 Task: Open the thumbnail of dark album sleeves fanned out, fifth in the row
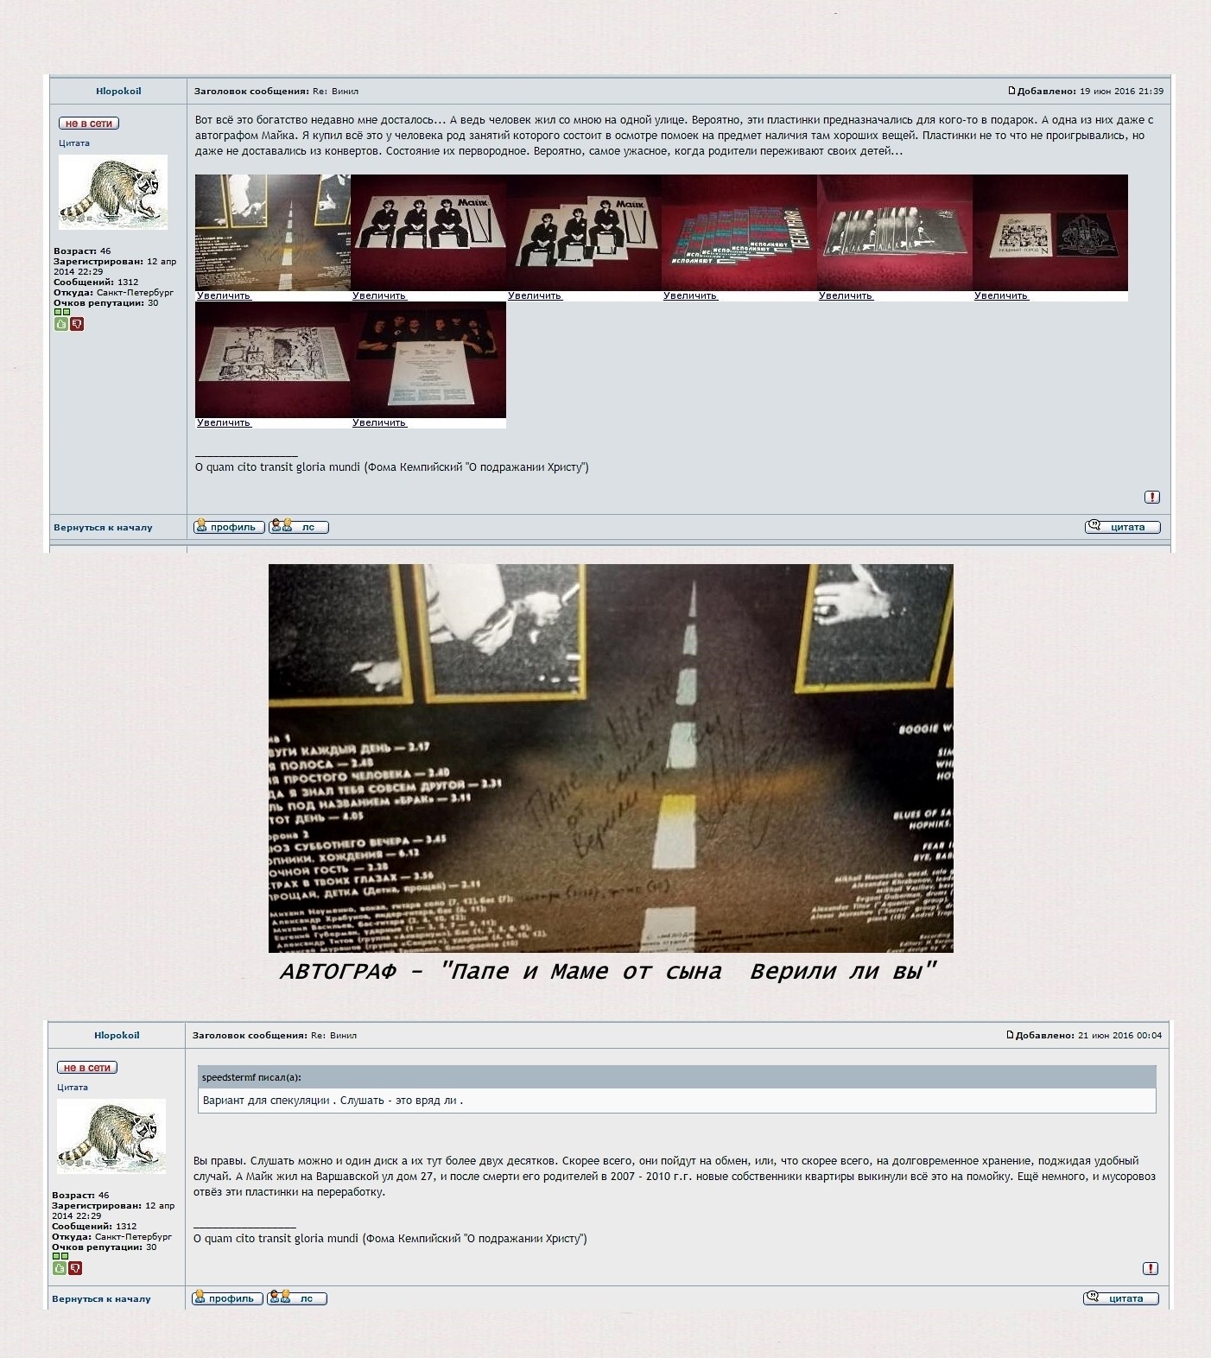[895, 232]
